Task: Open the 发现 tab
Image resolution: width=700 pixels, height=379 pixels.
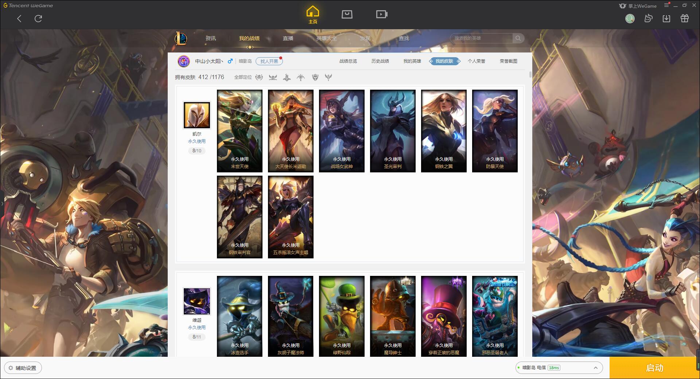Action: point(365,38)
